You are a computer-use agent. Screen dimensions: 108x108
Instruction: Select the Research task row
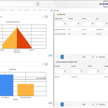coord(81,77)
